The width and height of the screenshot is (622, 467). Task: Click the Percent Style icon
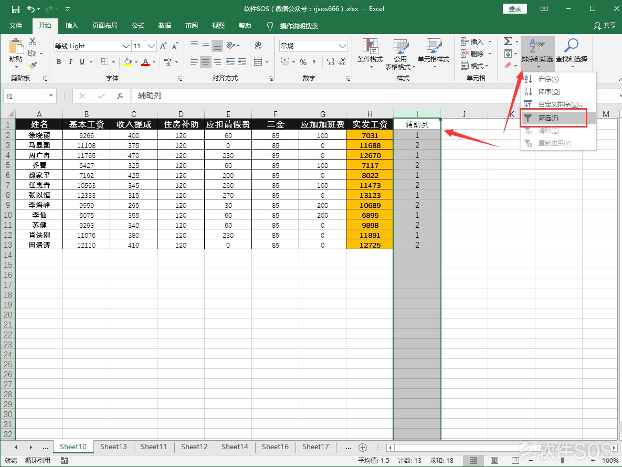click(303, 62)
